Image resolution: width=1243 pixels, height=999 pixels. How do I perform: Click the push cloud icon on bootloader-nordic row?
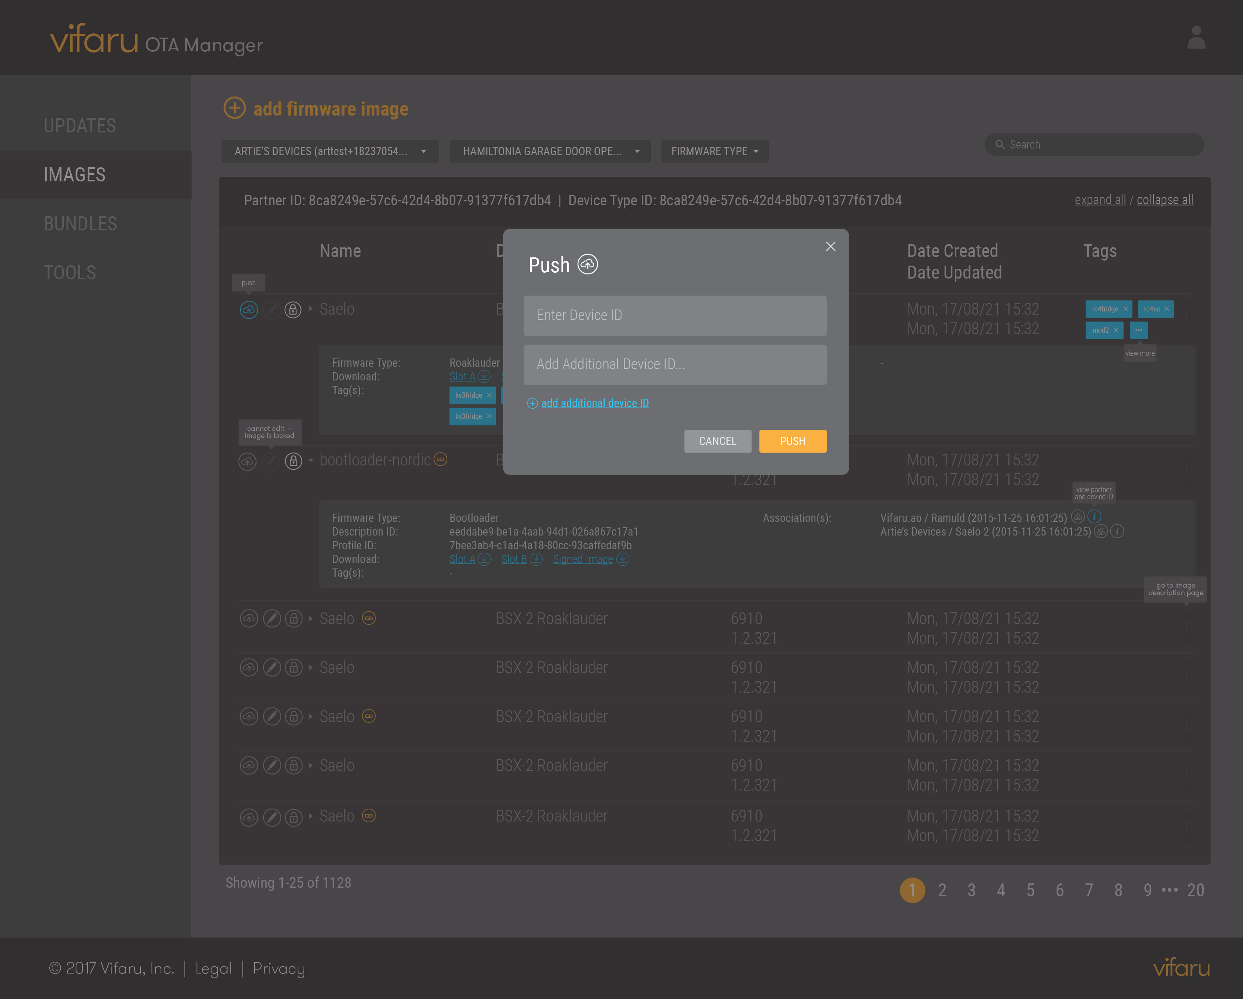(248, 461)
